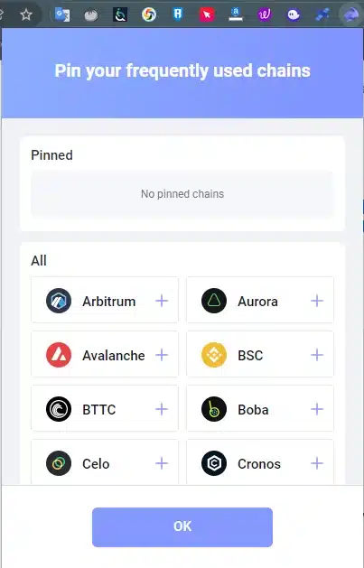Viewport: 364px width, 568px height.
Task: Click the Avalanche red logo
Action: pos(59,355)
